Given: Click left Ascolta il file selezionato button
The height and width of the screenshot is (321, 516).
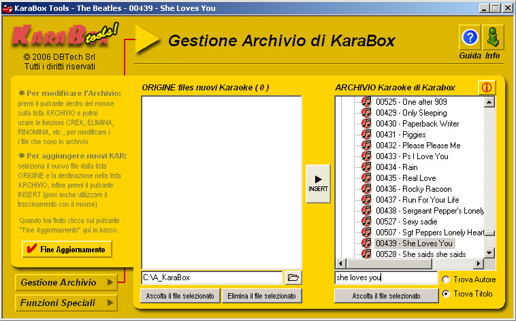Looking at the screenshot, I should pos(180,296).
